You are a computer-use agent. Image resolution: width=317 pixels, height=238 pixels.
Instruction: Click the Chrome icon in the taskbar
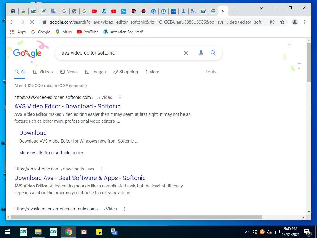68,232
